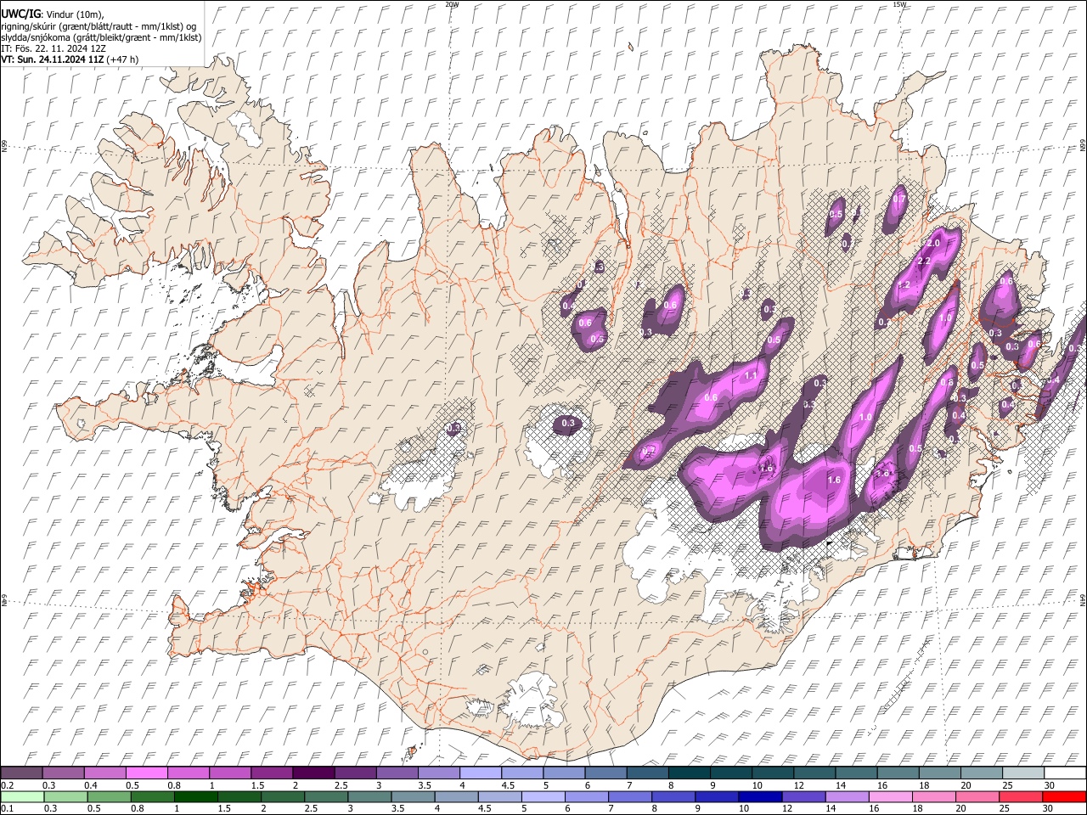Select the "1.2" snowfall value on the map
Screen dimensions: 1087x815
904,285
